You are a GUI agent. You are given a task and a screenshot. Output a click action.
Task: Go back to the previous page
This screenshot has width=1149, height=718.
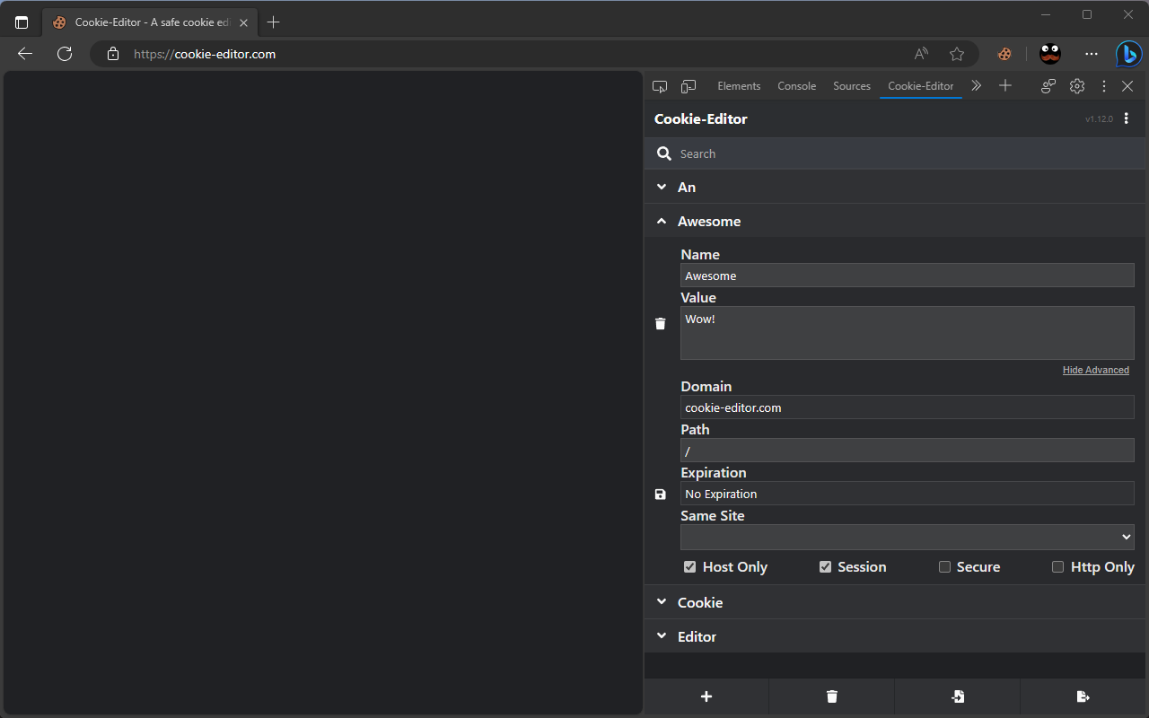pyautogui.click(x=25, y=54)
